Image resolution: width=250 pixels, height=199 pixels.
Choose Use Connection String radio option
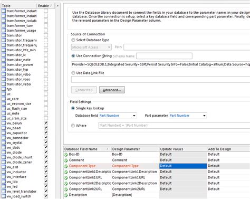pos(73,56)
